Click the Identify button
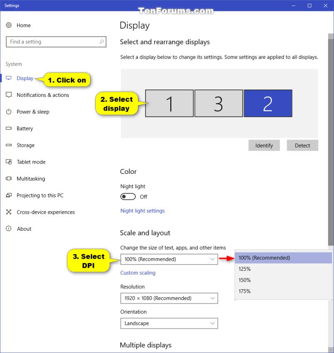The image size is (334, 353). tap(264, 145)
